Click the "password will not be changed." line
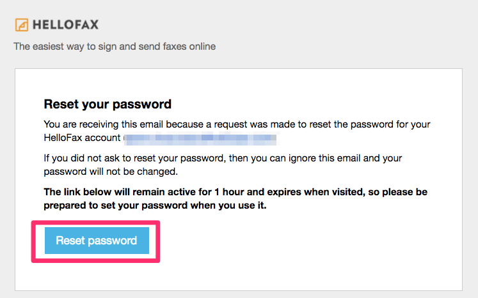This screenshot has height=298, width=478. click(111, 172)
